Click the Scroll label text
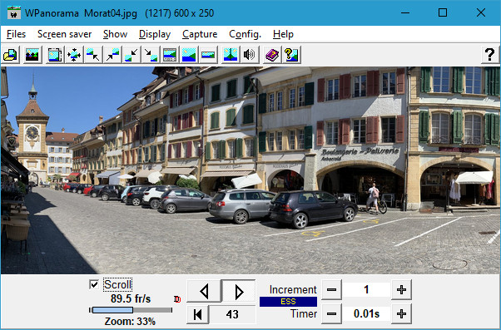Viewport: 501px width, 330px height. pyautogui.click(x=117, y=284)
